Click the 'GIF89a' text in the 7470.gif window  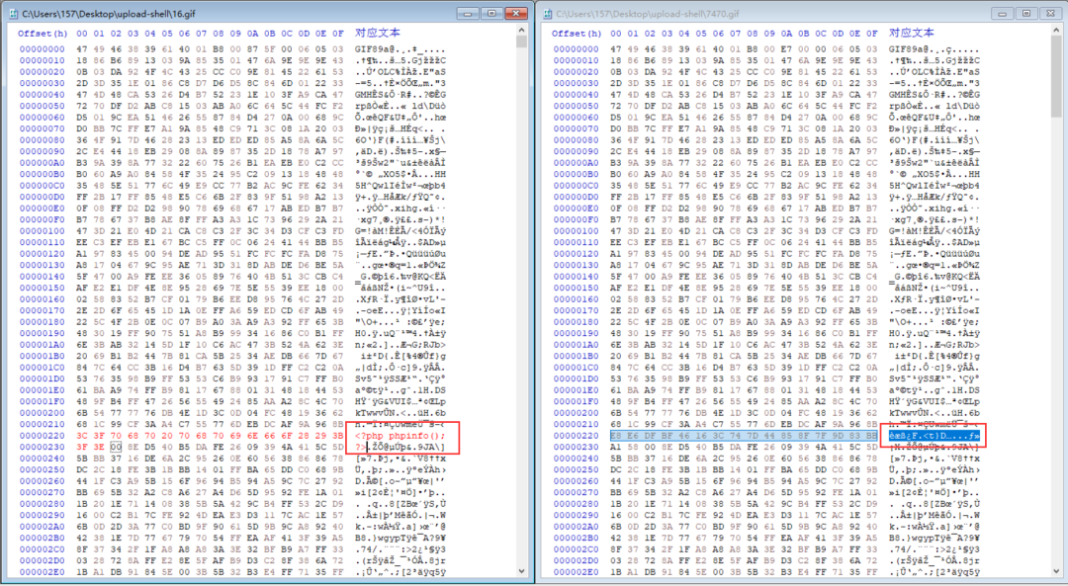pos(907,48)
